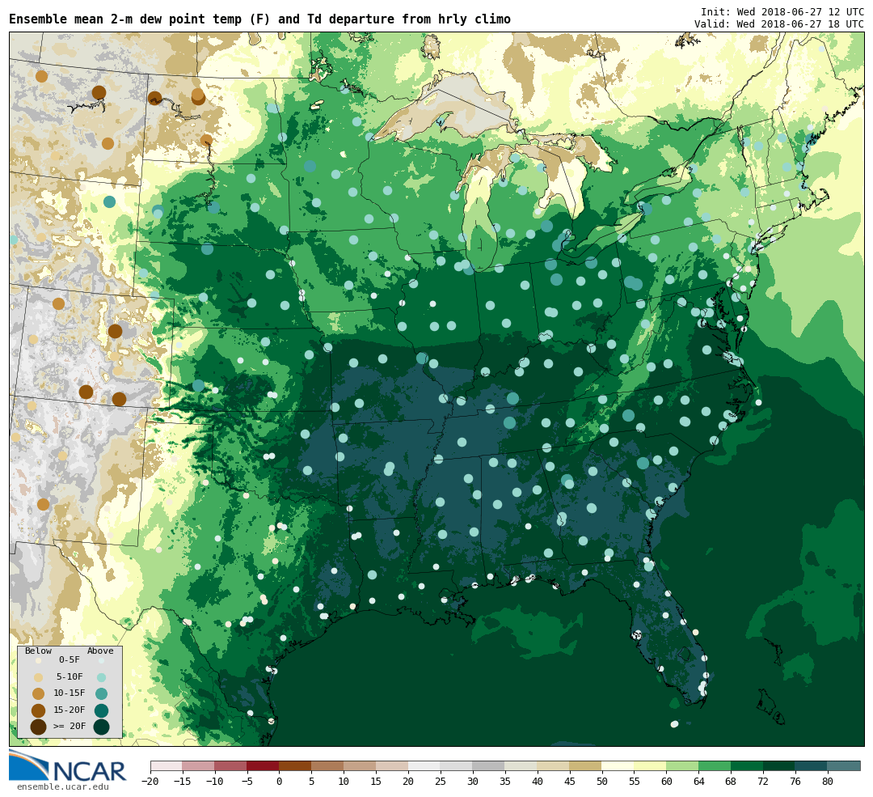Image resolution: width=873 pixels, height=797 pixels.
Task: Select the 'Above' legend header
Action: pos(100,651)
